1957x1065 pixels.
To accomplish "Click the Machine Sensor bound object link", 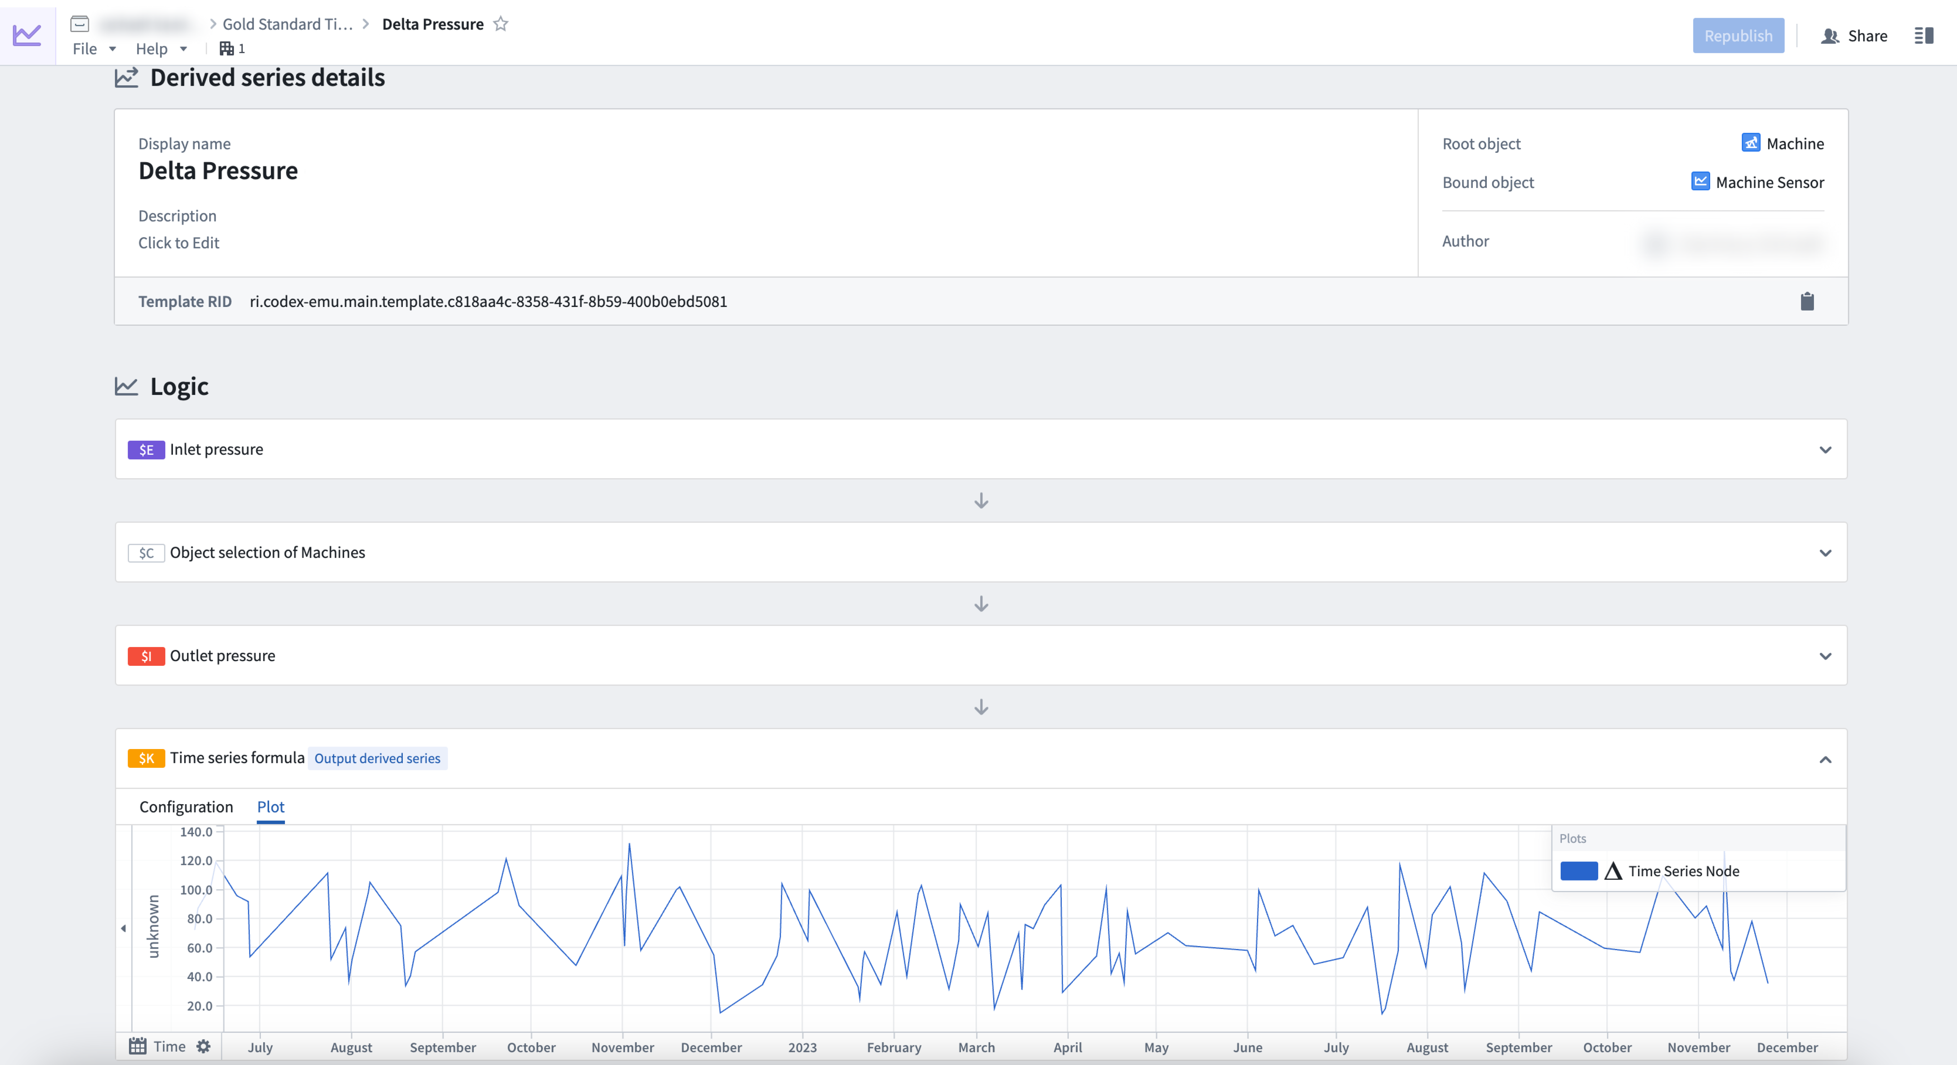I will [1770, 182].
